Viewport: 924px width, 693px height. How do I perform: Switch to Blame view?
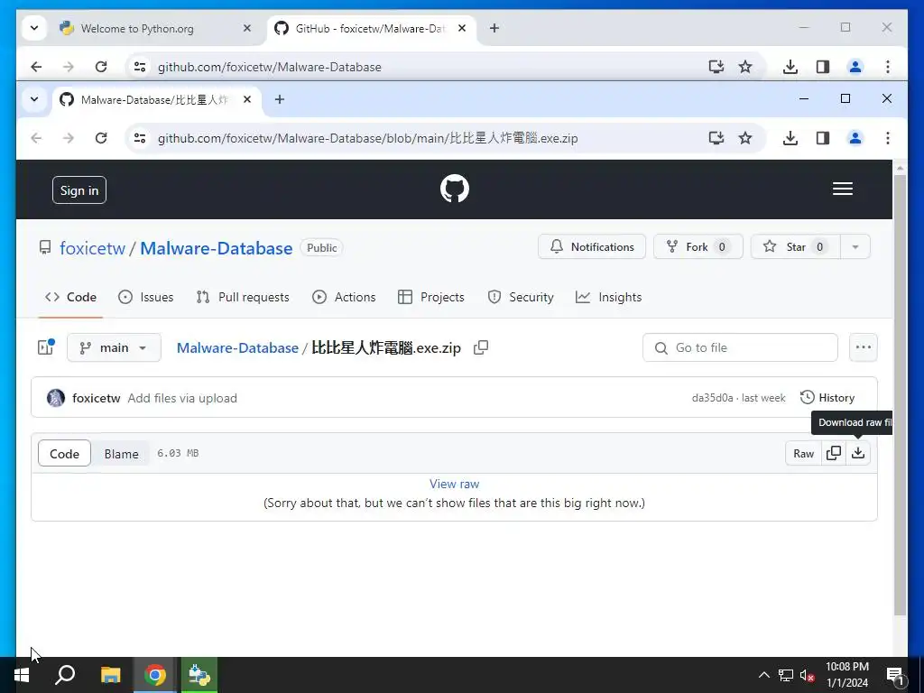(x=122, y=453)
